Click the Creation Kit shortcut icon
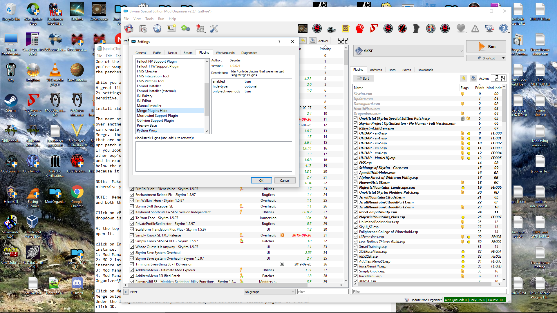Image resolution: width=557 pixels, height=313 pixels. (x=331, y=28)
